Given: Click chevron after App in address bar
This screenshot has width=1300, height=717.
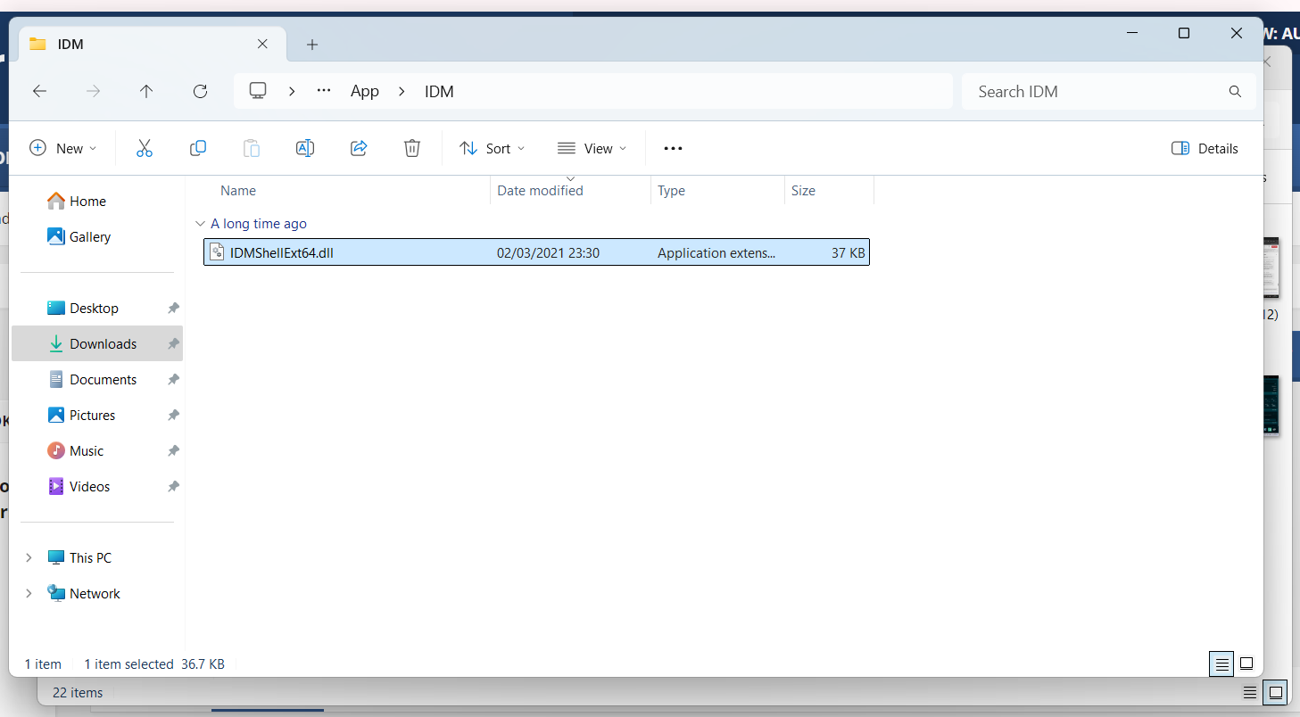Looking at the screenshot, I should pyautogui.click(x=402, y=91).
